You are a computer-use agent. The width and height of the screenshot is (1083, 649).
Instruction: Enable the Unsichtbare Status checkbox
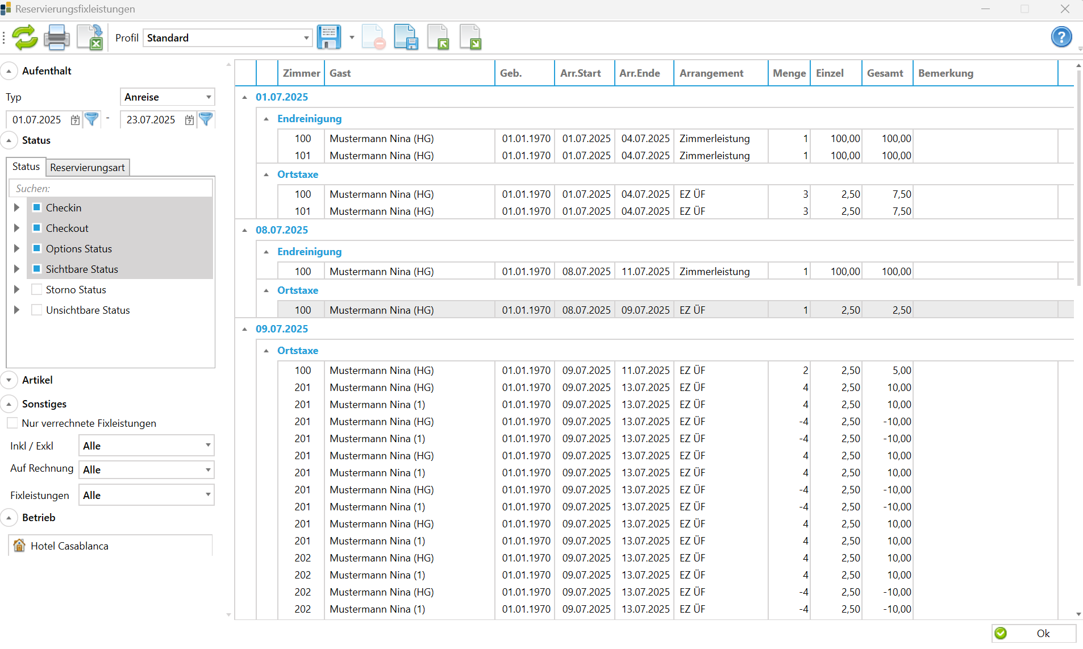coord(36,310)
